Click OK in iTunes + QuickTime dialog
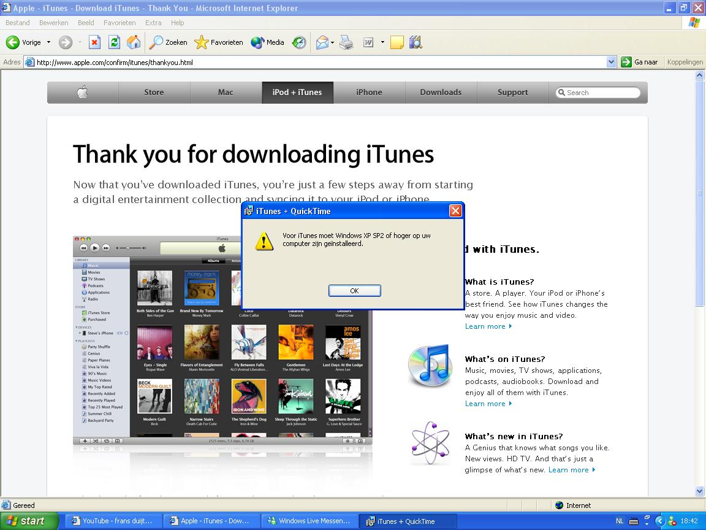The image size is (706, 530). coord(354,291)
